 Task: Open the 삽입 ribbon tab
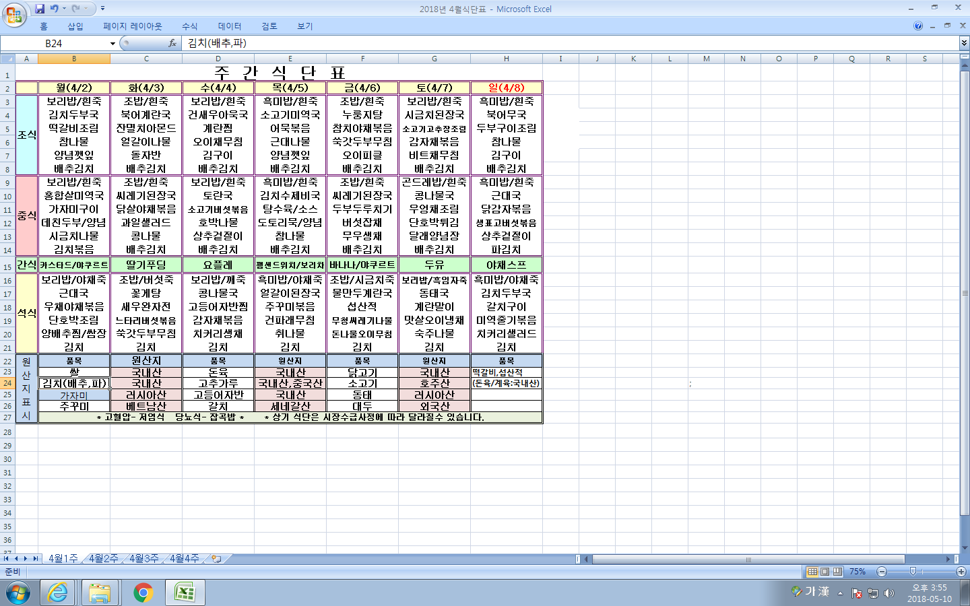coord(75,26)
